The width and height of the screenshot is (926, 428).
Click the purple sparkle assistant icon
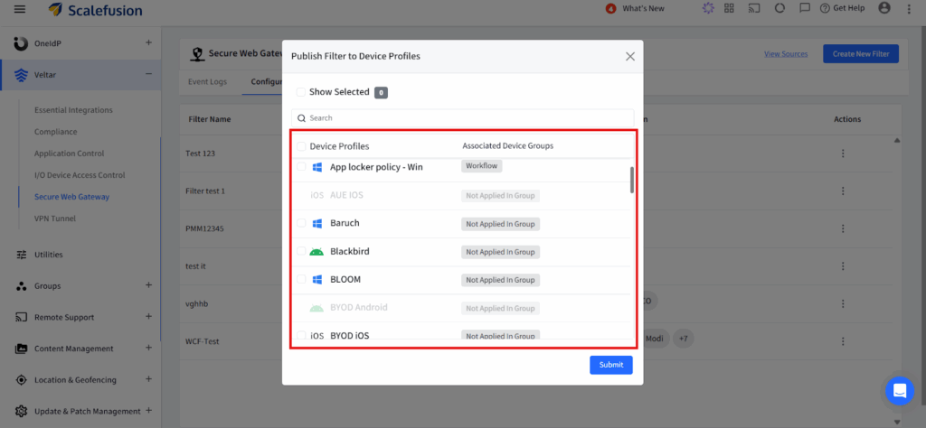tap(707, 8)
